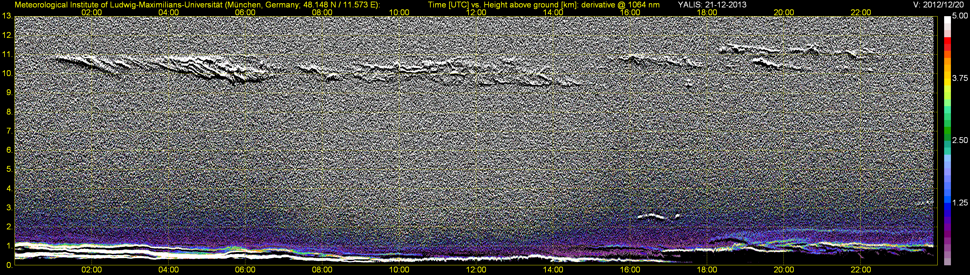
Task: Select the 08:00 label on the top time axis
Action: coord(322,12)
